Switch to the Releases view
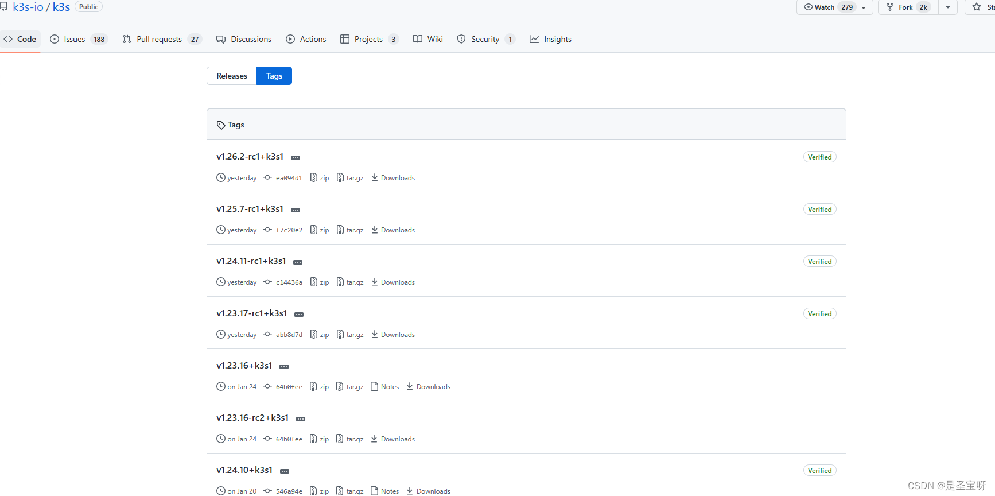The width and height of the screenshot is (995, 496). (232, 76)
